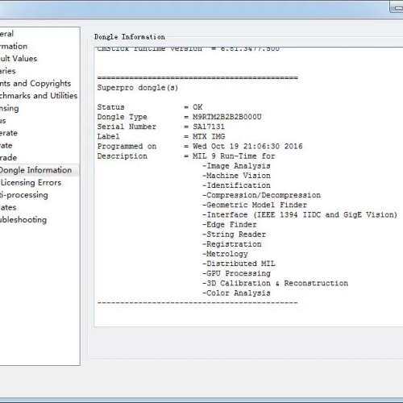Click the '-String Reader' line

pos(234,235)
